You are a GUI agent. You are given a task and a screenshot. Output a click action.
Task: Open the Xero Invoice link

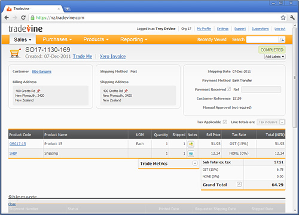click(112, 57)
